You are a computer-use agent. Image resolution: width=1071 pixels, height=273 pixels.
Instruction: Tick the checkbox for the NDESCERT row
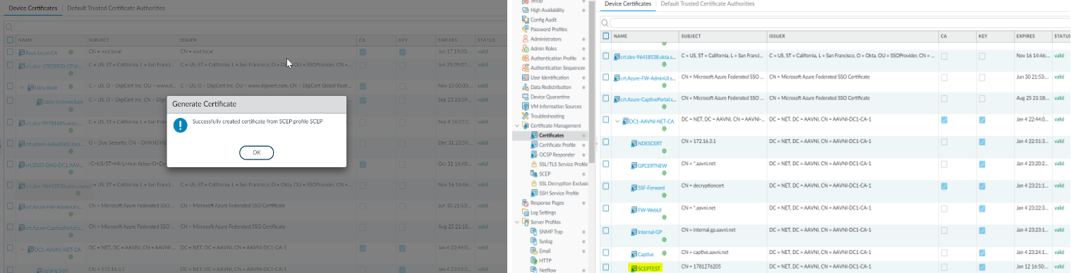coord(605,142)
